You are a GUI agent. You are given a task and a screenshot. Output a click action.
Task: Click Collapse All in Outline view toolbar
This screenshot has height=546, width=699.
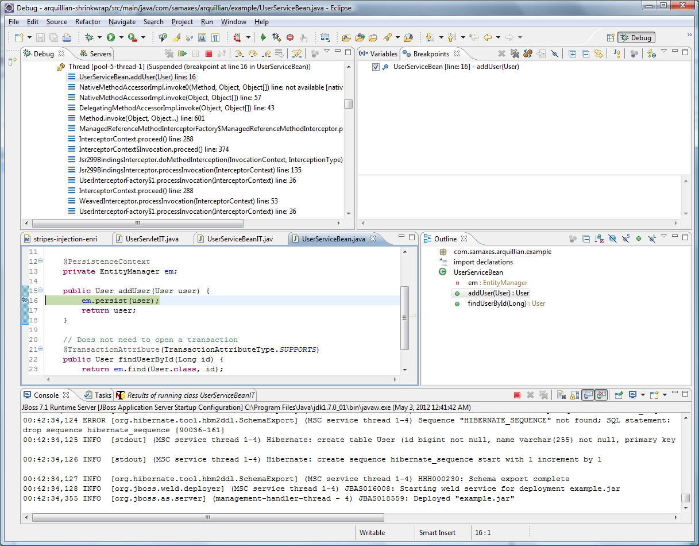tap(586, 239)
